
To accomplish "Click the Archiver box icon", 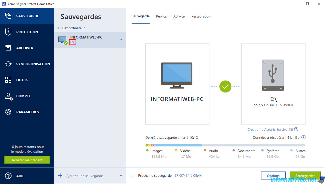I will (x=8, y=48).
